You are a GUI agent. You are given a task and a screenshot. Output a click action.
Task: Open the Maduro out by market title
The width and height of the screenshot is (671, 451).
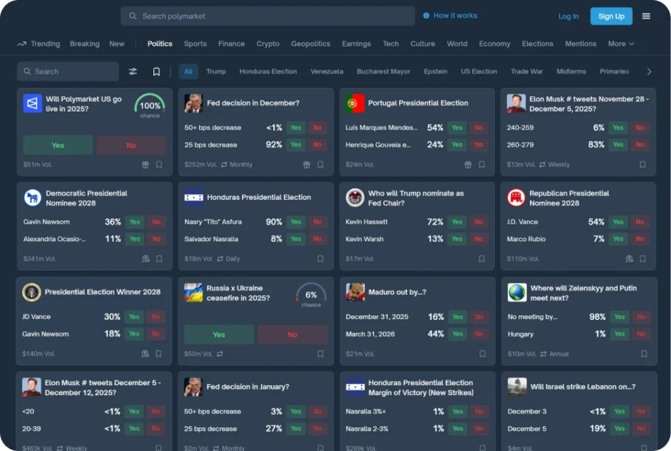coord(397,292)
